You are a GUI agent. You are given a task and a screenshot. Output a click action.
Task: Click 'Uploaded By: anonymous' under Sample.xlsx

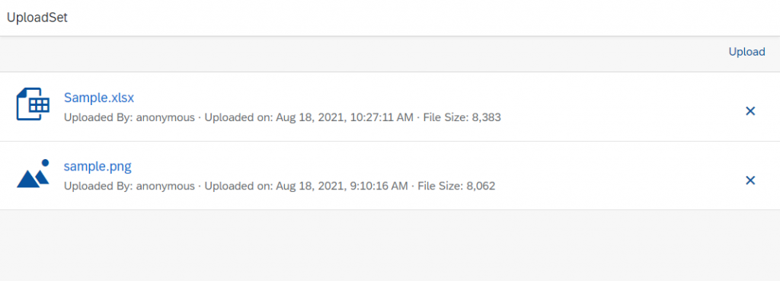pyautogui.click(x=129, y=118)
